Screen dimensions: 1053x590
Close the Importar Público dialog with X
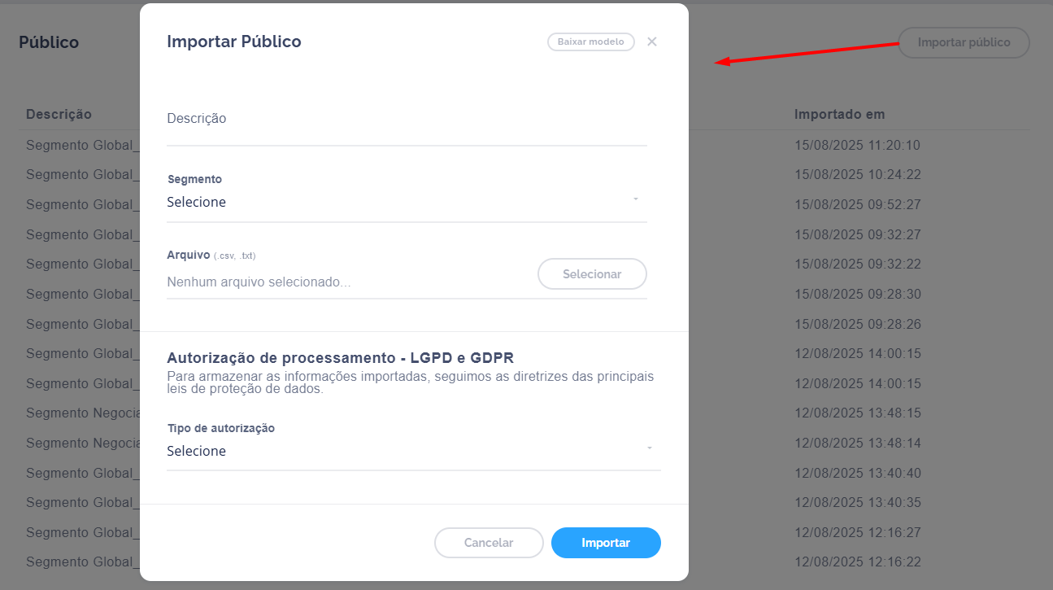click(651, 42)
